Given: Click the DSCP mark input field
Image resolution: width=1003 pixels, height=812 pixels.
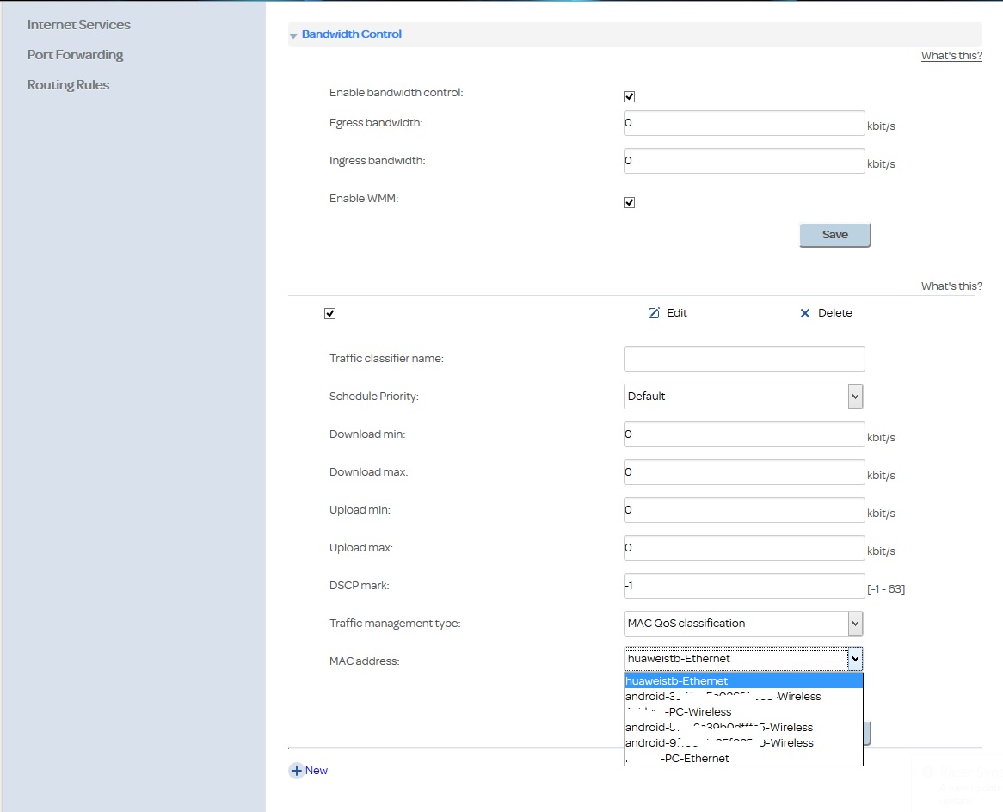Looking at the screenshot, I should click(743, 586).
